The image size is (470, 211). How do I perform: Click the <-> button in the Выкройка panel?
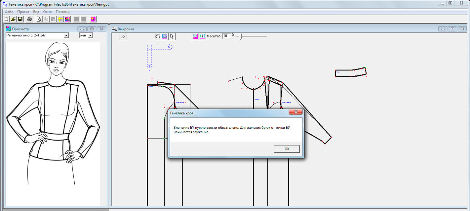tap(123, 37)
